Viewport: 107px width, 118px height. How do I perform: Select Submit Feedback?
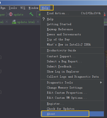72,67
